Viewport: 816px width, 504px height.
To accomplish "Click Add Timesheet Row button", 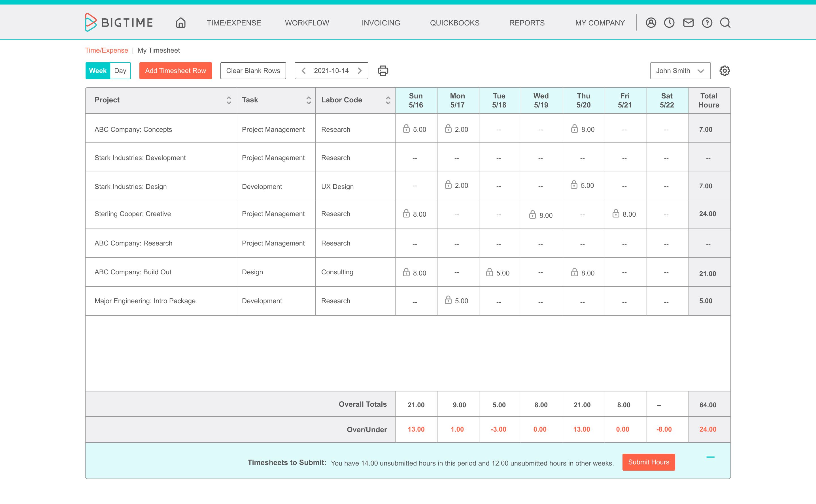I will point(175,71).
